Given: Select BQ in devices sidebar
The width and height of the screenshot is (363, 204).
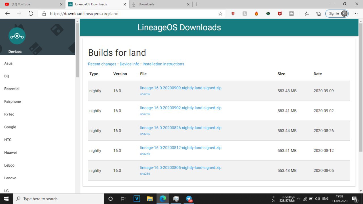Looking at the screenshot, I should tap(7, 76).
